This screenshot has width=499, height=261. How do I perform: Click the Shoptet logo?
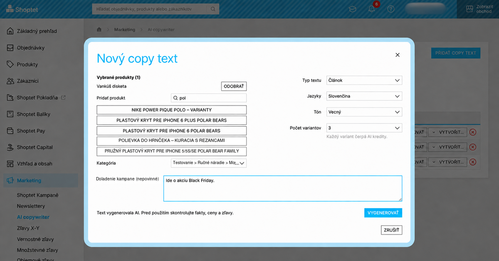coord(22,9)
